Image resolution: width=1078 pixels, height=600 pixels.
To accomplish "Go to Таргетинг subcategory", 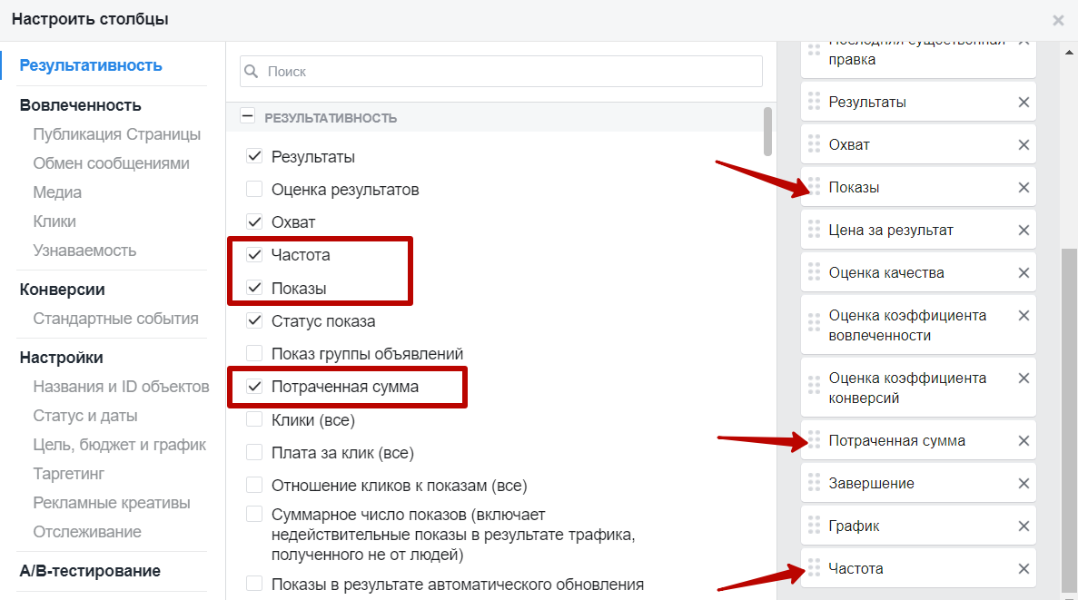I will tap(69, 474).
